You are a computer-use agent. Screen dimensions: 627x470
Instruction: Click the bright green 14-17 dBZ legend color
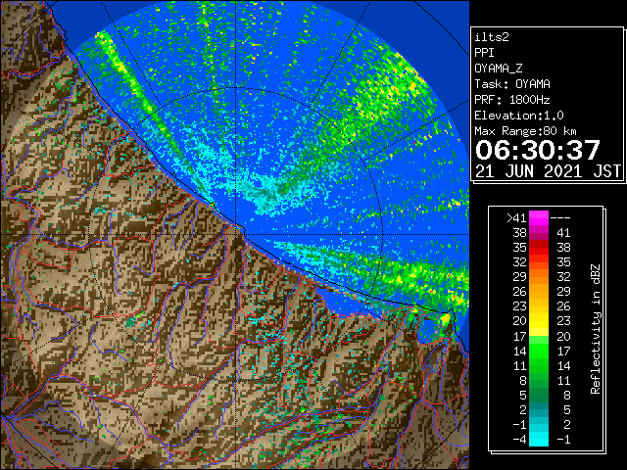(539, 351)
